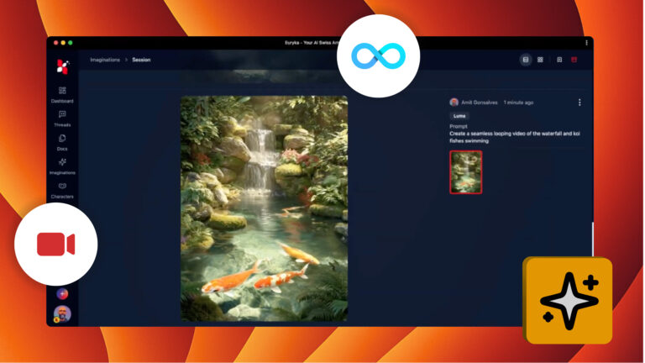The width and height of the screenshot is (645, 363).
Task: Click the large waterfall and koi preview image
Action: coord(264,208)
